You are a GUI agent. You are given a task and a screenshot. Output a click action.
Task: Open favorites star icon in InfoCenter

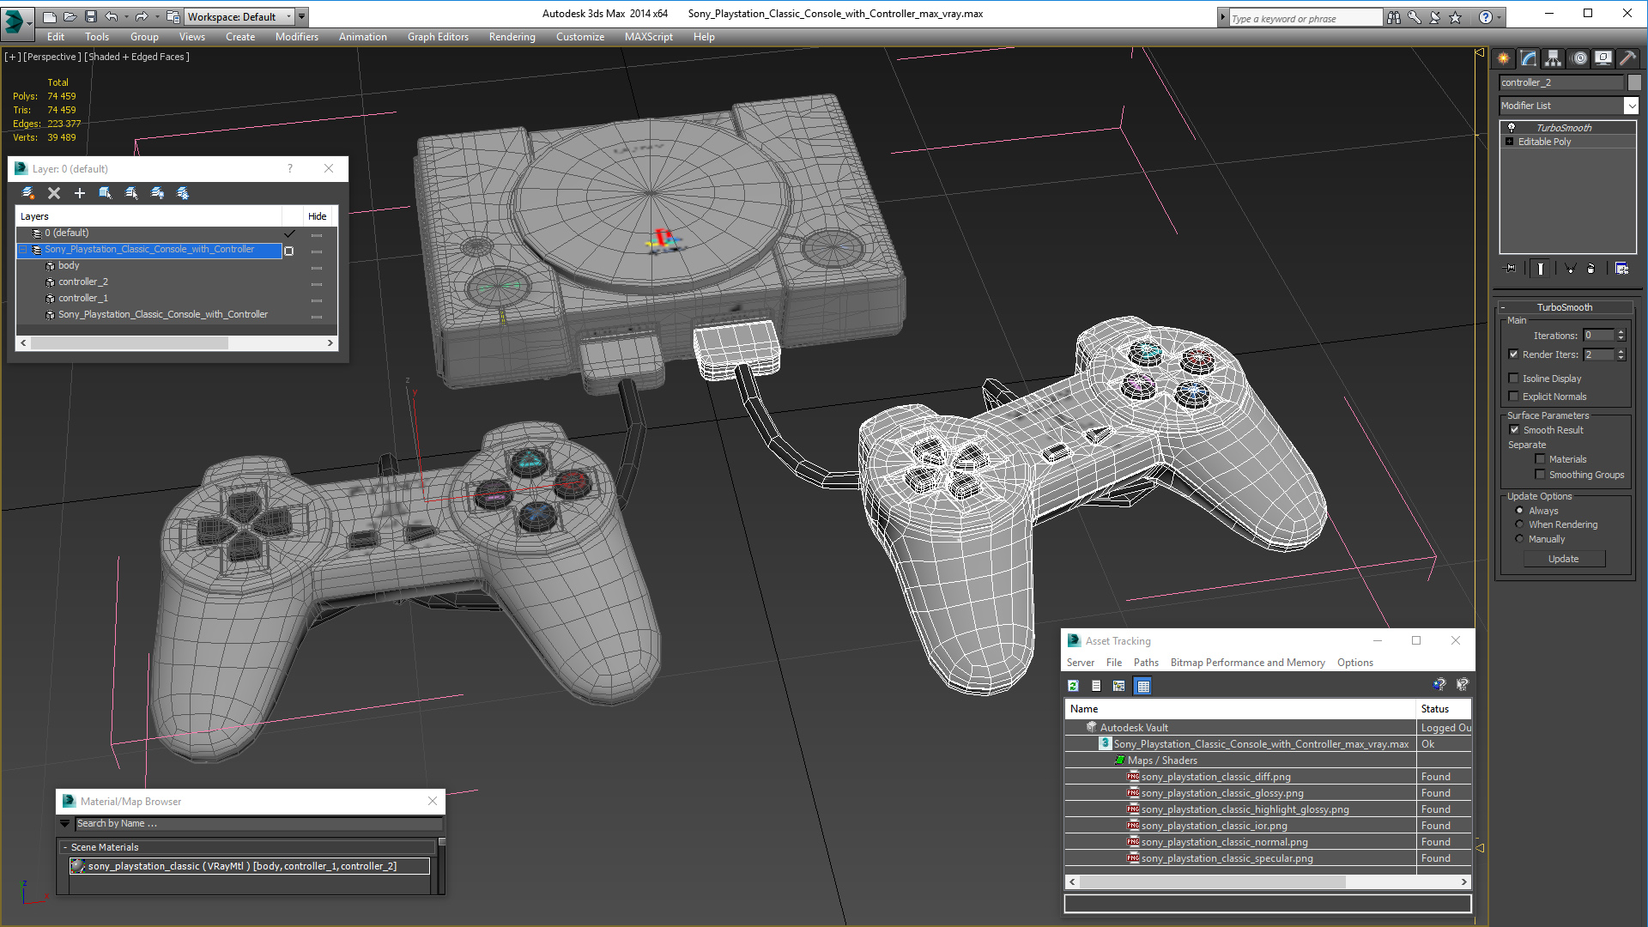tap(1456, 17)
